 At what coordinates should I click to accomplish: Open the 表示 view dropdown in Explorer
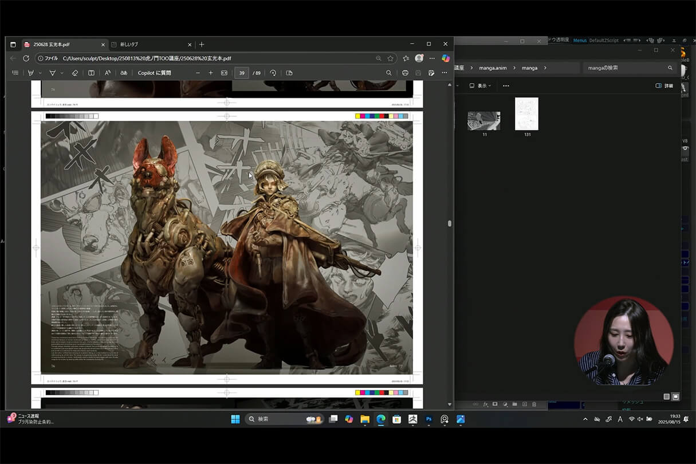[480, 85]
